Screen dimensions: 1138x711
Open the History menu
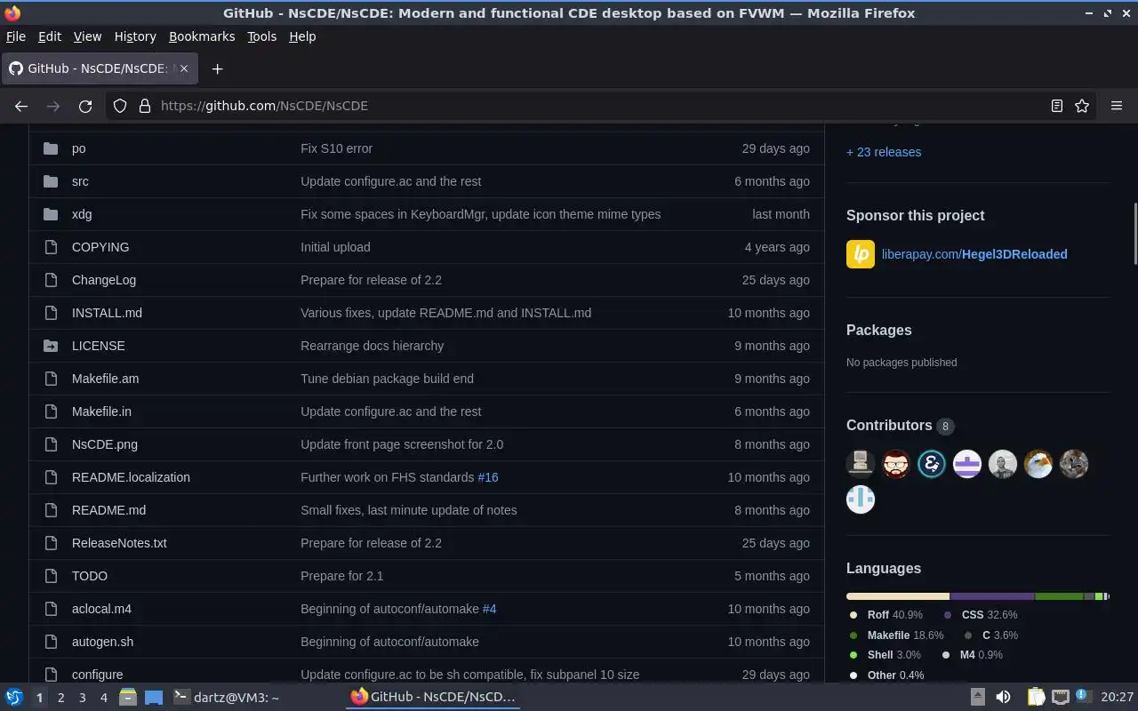[135, 36]
